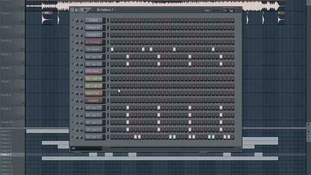Mute the VEE Clap 008 channel LED
Image resolution: width=311 pixels, height=175 pixels.
pos(72,57)
